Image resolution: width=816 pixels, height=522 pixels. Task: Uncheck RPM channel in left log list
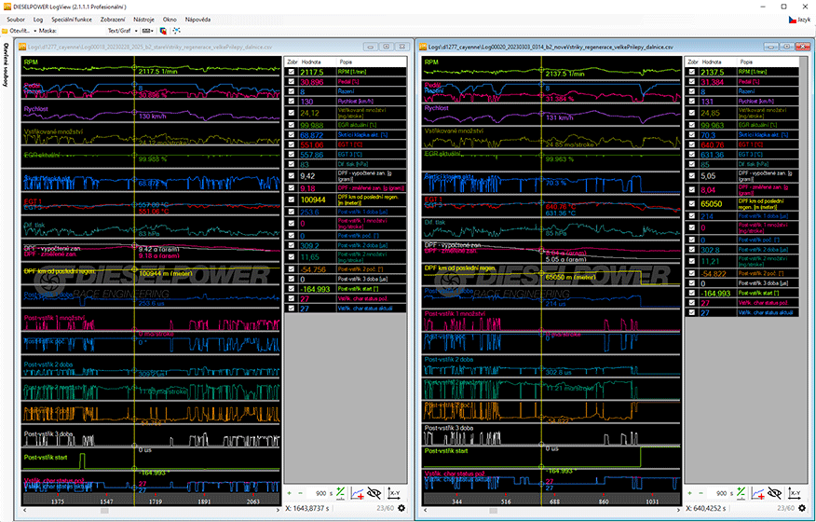click(292, 72)
